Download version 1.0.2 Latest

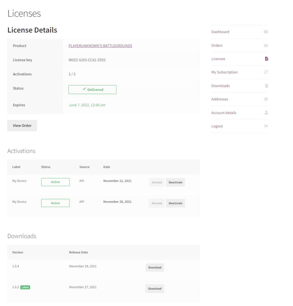coord(155,289)
